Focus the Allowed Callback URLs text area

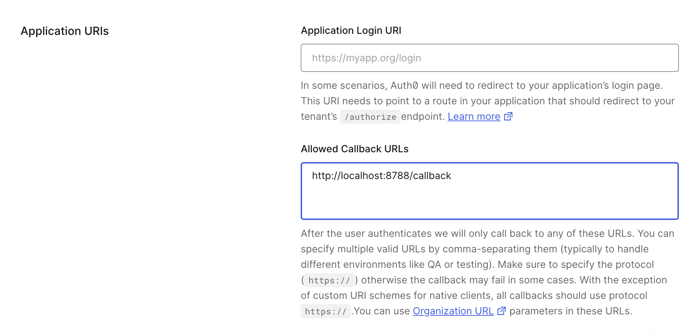[489, 197]
